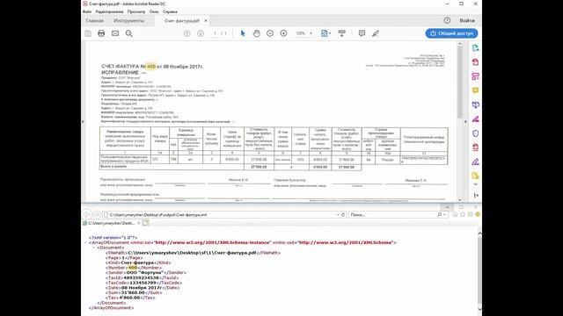Open the 128% zoom level dropdown
This screenshot has width=563, height=316.
click(311, 33)
